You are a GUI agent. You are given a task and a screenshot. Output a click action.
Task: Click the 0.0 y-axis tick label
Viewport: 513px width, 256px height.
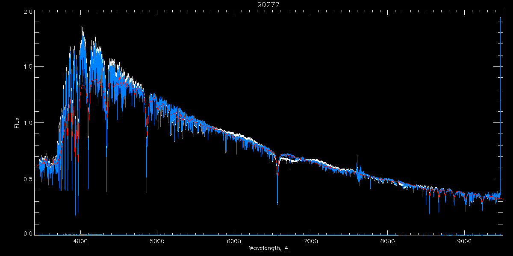pos(28,233)
